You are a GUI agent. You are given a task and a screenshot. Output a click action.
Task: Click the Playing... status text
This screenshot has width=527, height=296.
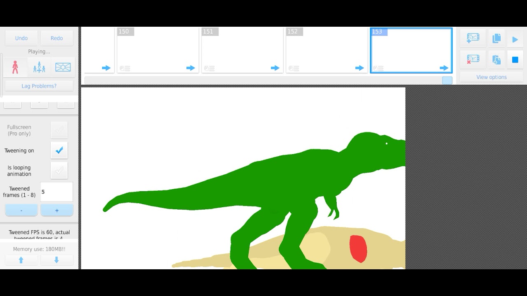pos(39,51)
